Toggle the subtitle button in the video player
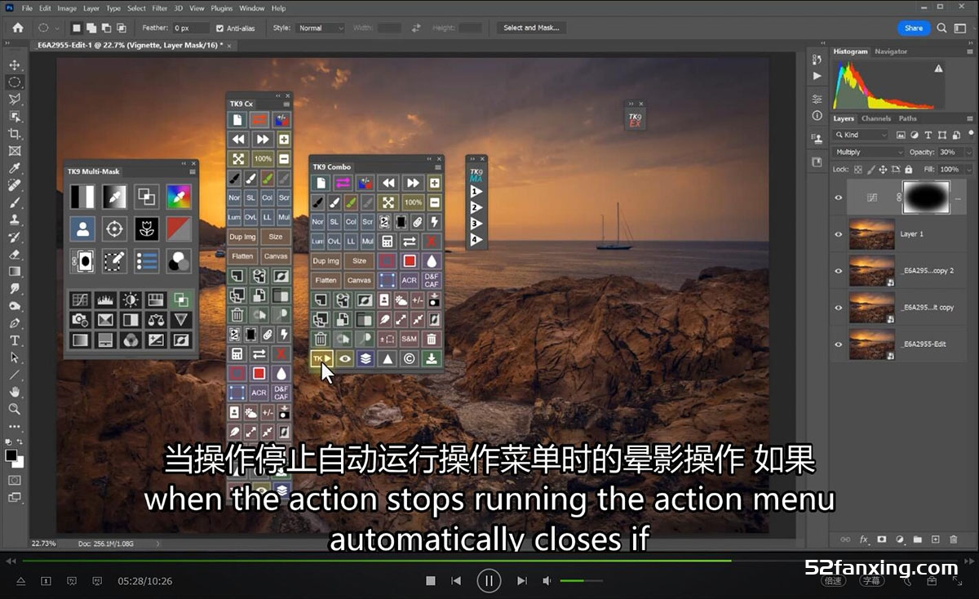 [x=870, y=581]
